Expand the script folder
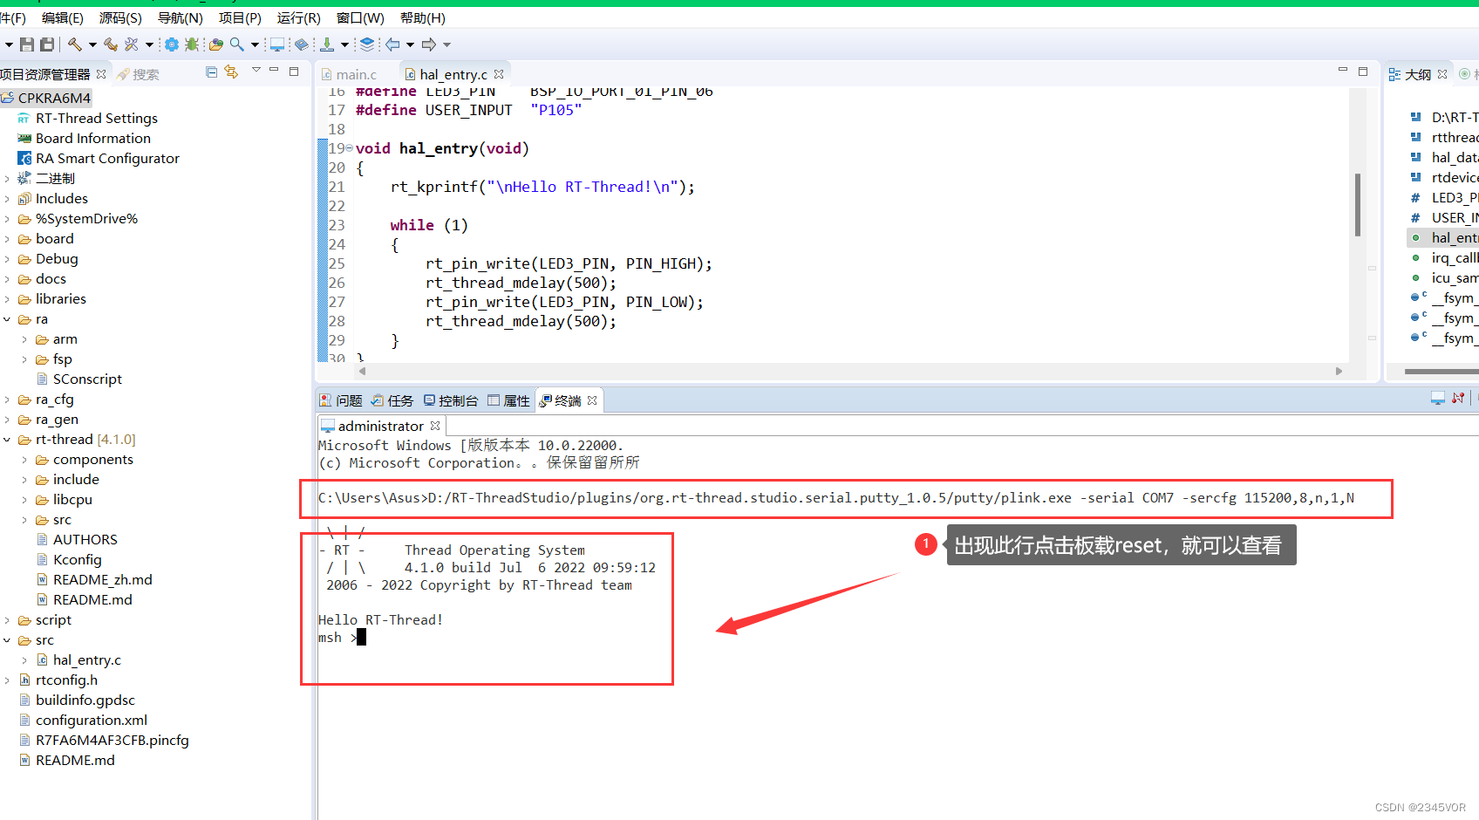This screenshot has width=1479, height=820. pyautogui.click(x=7, y=620)
